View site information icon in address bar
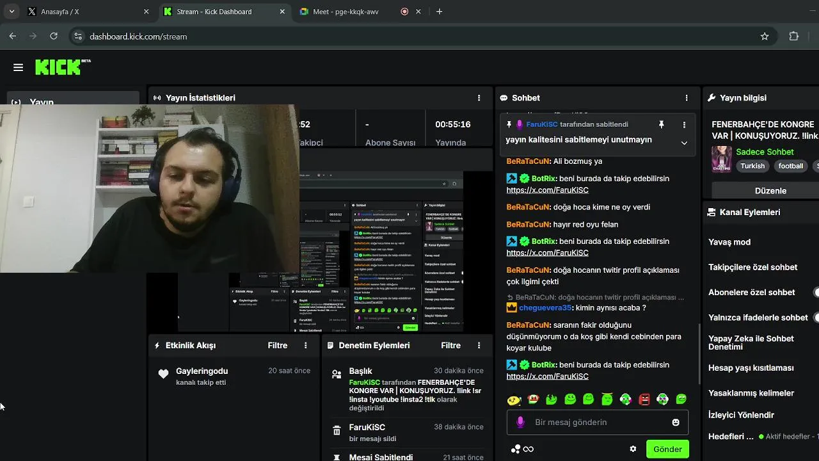 [x=78, y=36]
